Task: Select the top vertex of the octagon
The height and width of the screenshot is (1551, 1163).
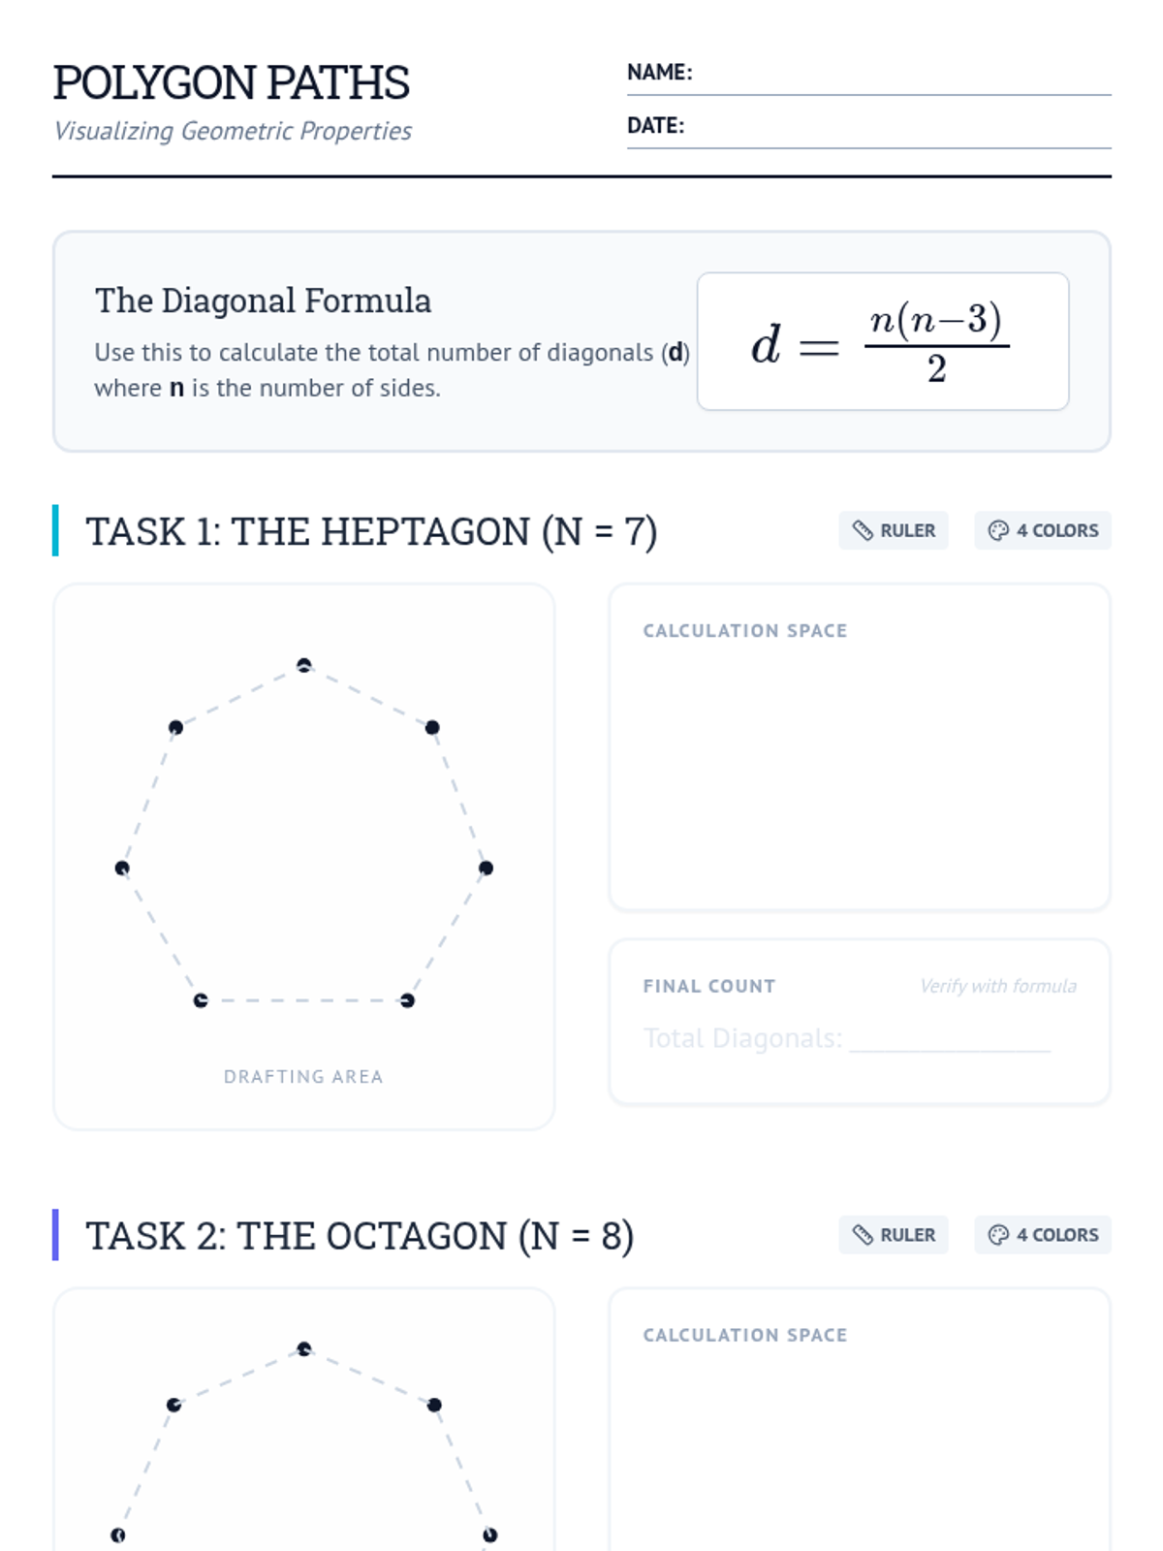Action: 304,1348
